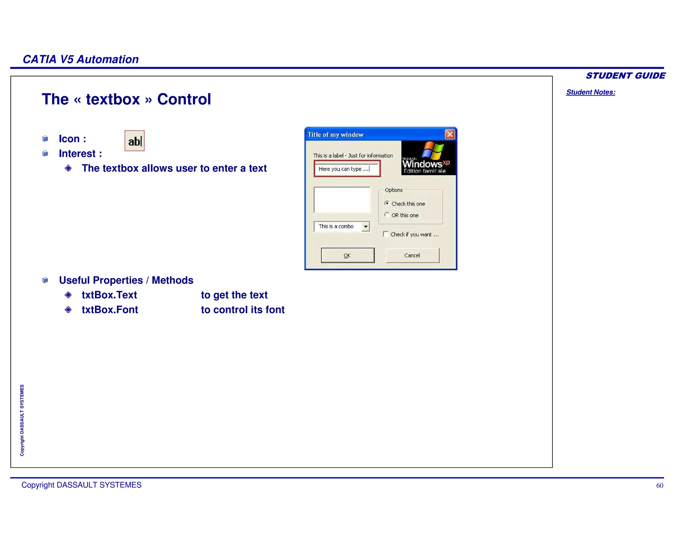Click the dialog title bar text

(336, 135)
